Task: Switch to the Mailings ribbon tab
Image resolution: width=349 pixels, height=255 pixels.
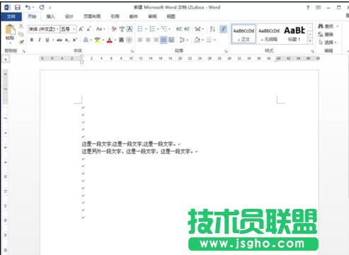Action: pos(134,16)
